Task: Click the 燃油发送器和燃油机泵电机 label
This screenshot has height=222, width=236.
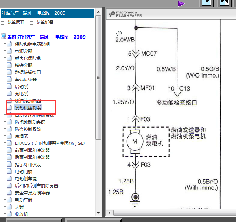Action: [x=188, y=133]
